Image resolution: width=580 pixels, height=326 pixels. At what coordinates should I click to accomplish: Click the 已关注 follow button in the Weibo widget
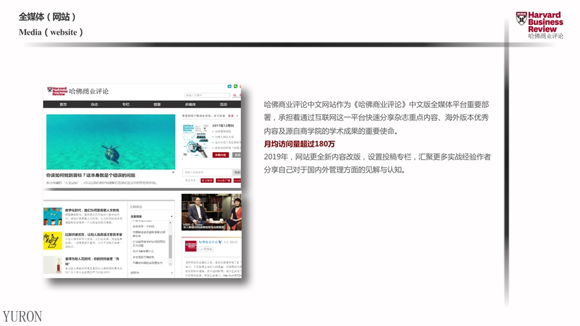[x=206, y=249]
